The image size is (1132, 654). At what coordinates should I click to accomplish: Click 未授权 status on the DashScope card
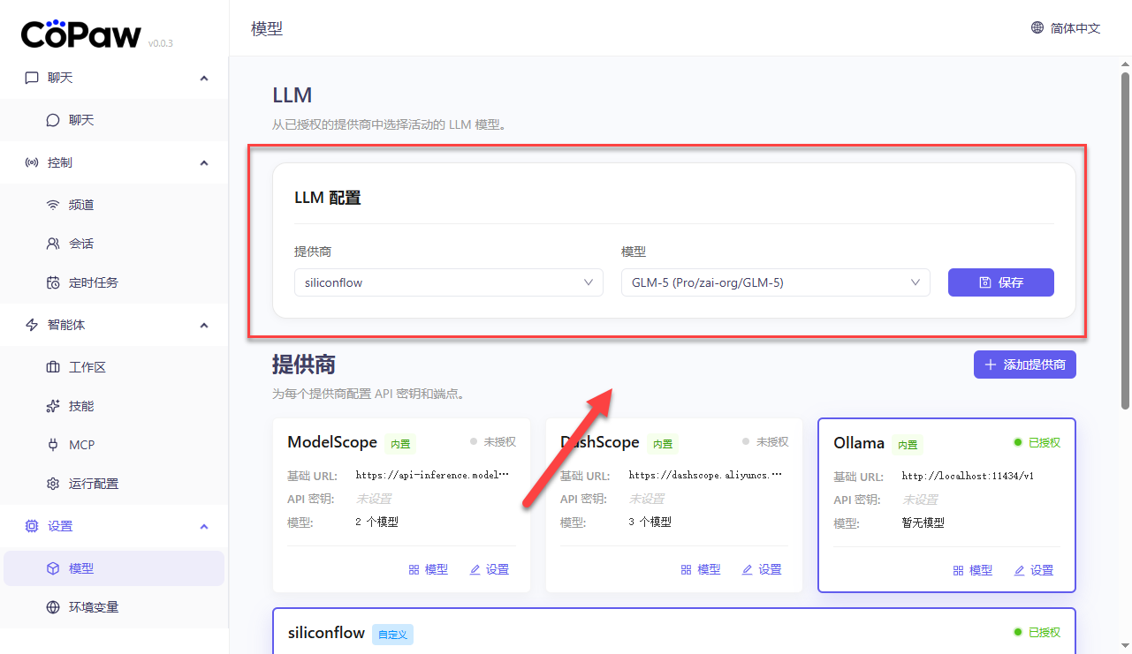click(x=766, y=441)
